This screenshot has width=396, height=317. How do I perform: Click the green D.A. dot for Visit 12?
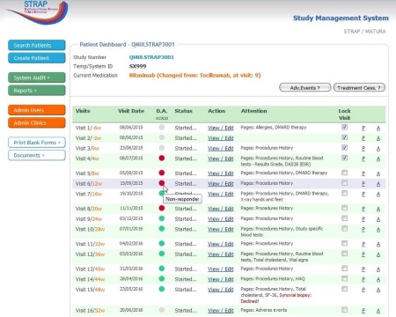coord(162,254)
